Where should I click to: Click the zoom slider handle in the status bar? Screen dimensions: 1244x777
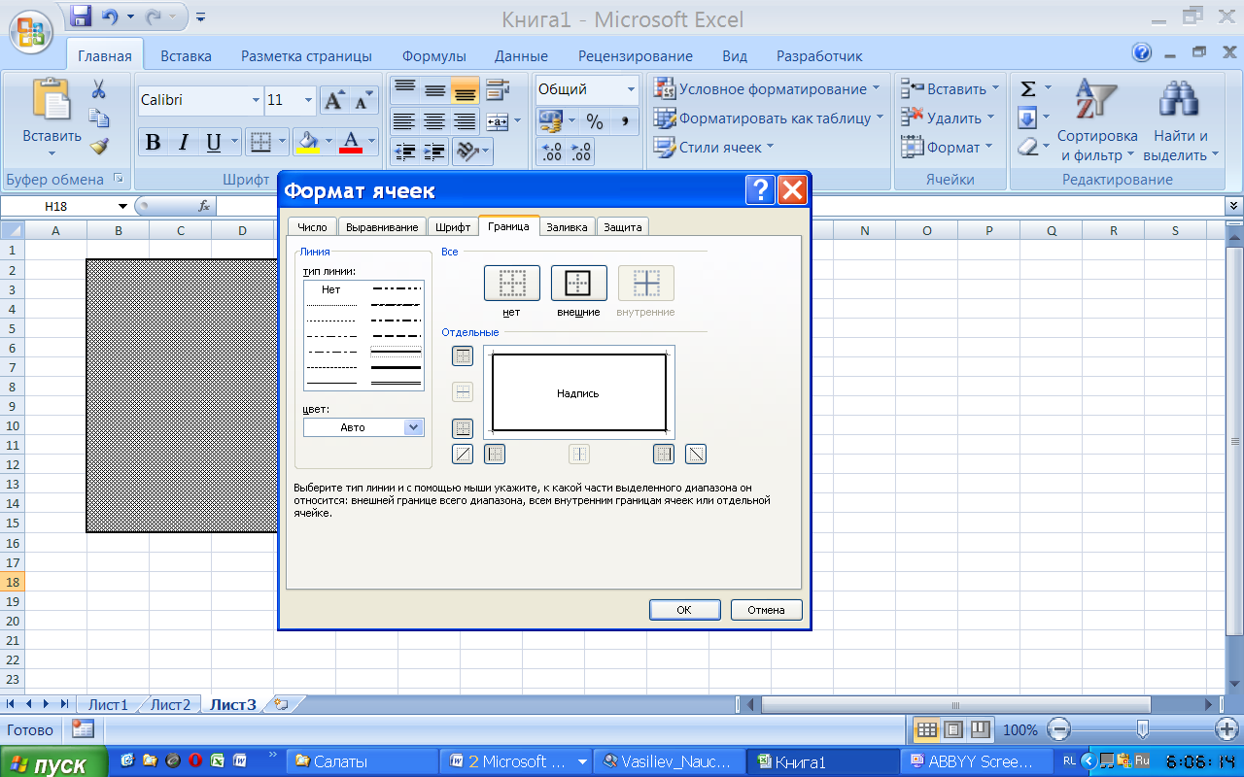point(1143,728)
